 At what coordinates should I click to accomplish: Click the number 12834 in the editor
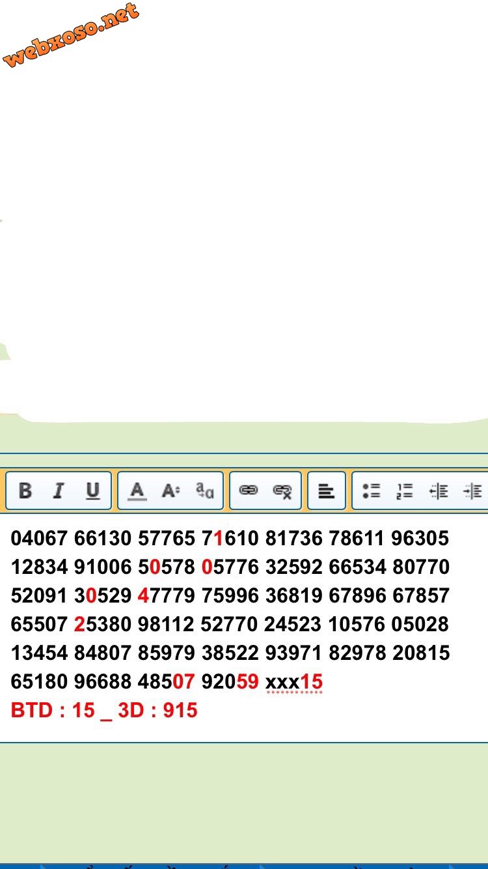pos(39,567)
